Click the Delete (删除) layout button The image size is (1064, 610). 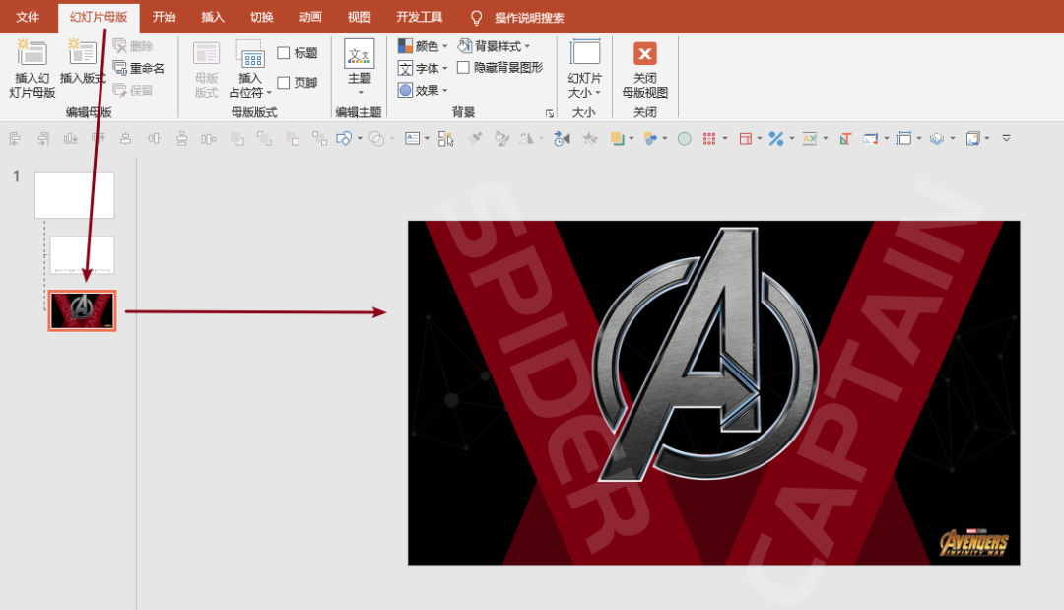pos(133,46)
